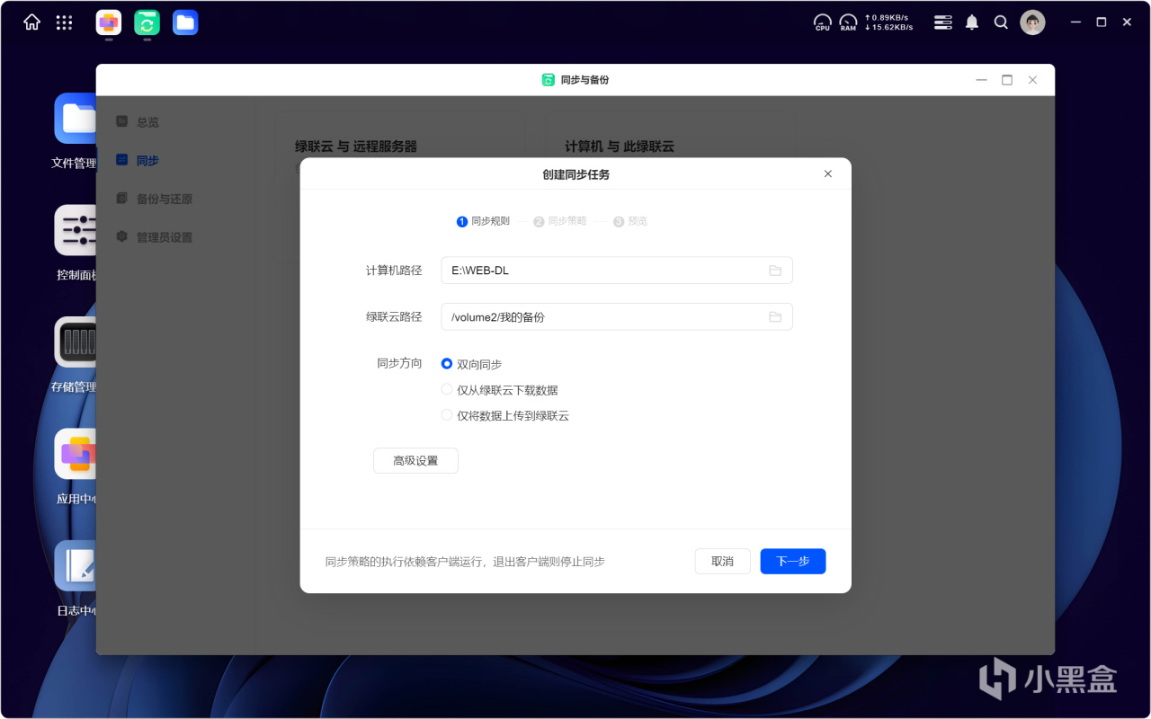
Task: Close the 创建同步任务 dialog
Action: coord(828,173)
